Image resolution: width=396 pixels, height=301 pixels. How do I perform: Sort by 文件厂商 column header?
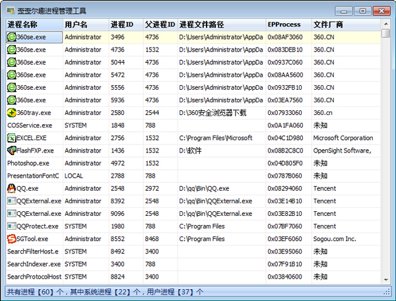[x=346, y=24]
